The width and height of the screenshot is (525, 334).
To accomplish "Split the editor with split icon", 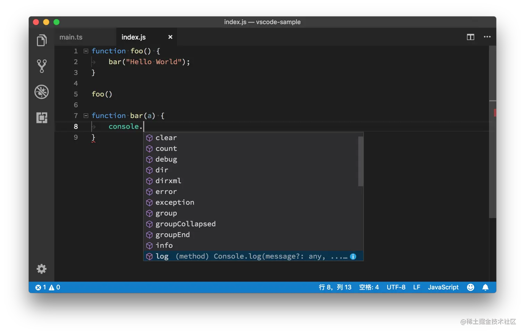I will [x=470, y=37].
